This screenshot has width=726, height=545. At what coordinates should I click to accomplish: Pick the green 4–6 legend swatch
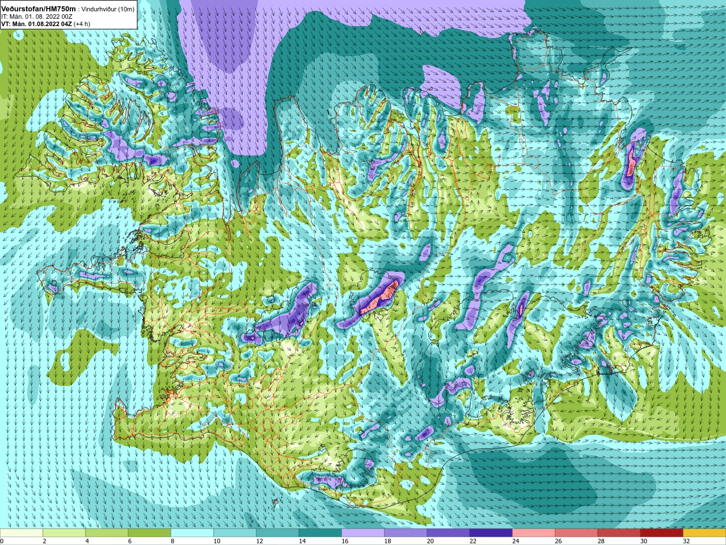click(x=107, y=533)
